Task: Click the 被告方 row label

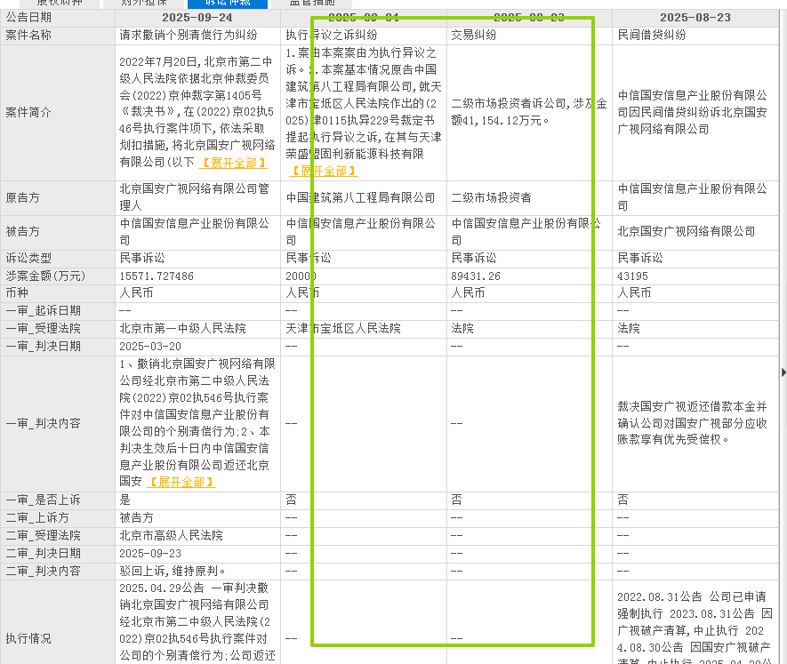Action: point(22,232)
